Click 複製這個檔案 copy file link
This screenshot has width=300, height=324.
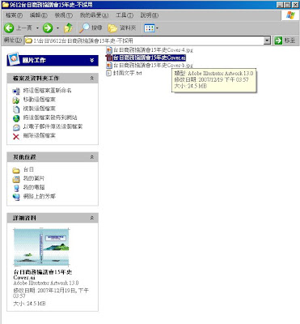pyautogui.click(x=40, y=109)
